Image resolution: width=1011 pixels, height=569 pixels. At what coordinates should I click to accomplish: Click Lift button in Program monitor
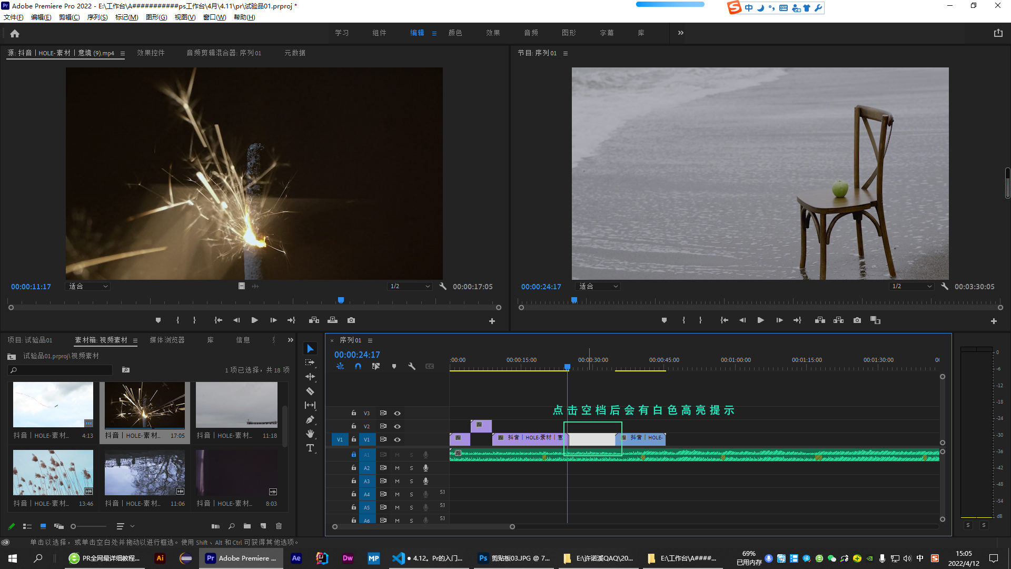820,320
